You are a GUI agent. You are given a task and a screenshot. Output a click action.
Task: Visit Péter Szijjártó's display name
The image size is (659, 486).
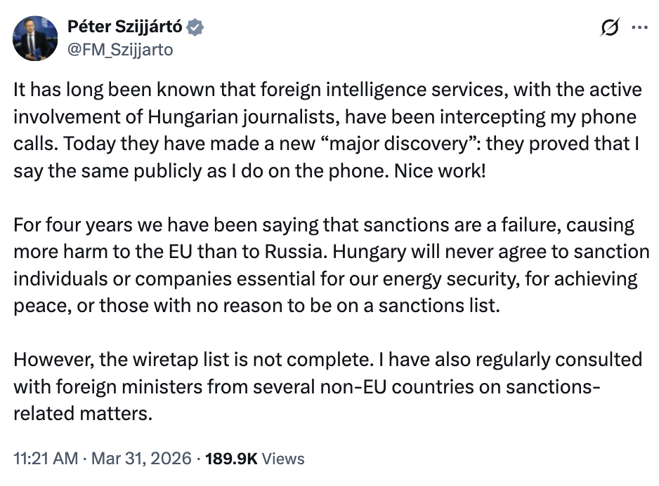tap(124, 26)
